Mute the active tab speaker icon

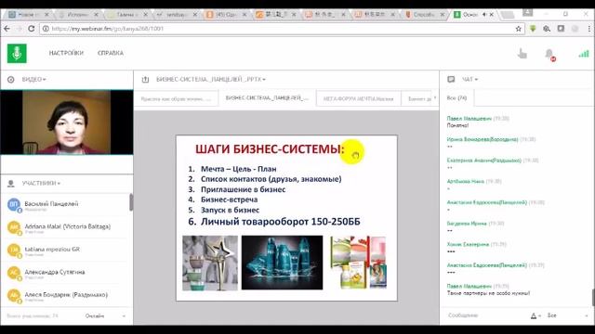pos(484,15)
